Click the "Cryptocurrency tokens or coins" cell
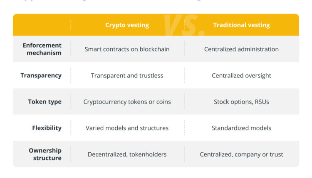 [x=127, y=102]
